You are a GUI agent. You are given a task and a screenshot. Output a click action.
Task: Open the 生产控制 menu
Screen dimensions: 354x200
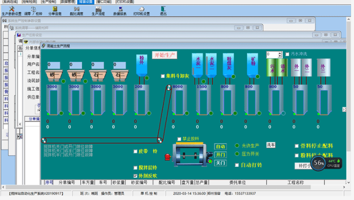coord(49,2)
